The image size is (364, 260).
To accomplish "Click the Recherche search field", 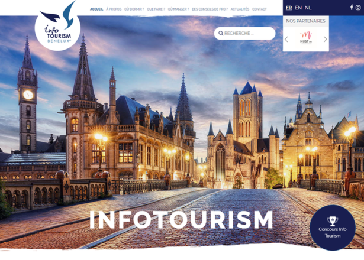I will coord(244,33).
